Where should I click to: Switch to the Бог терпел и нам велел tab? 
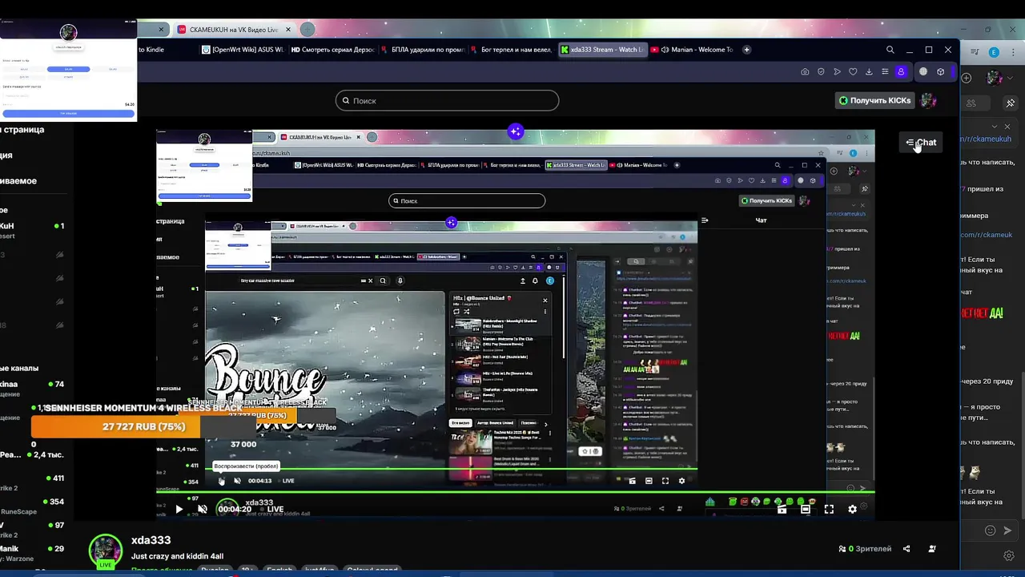coord(512,50)
